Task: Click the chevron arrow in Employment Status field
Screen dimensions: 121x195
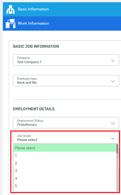Action: pyautogui.click(x=113, y=123)
